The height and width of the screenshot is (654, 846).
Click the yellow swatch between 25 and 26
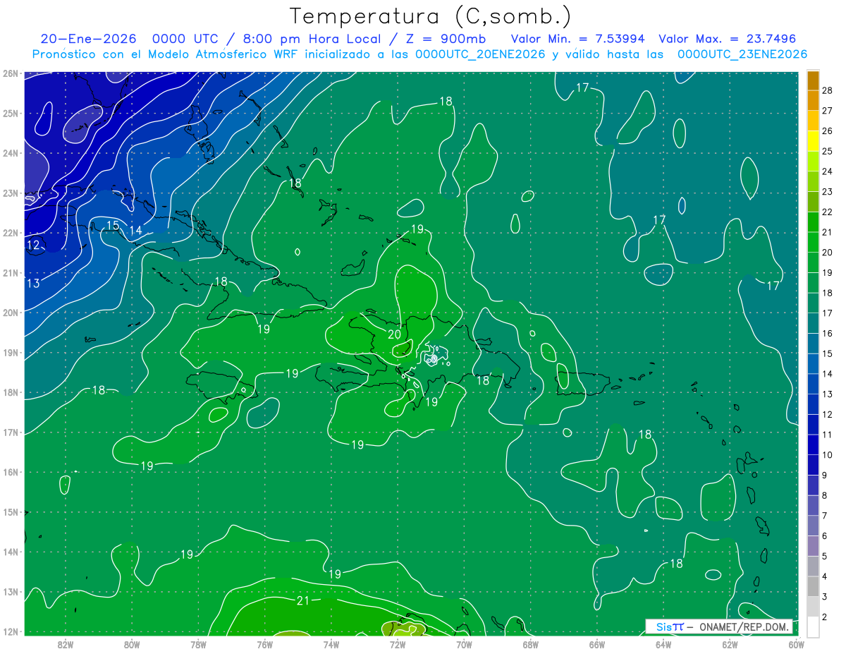[x=813, y=141]
